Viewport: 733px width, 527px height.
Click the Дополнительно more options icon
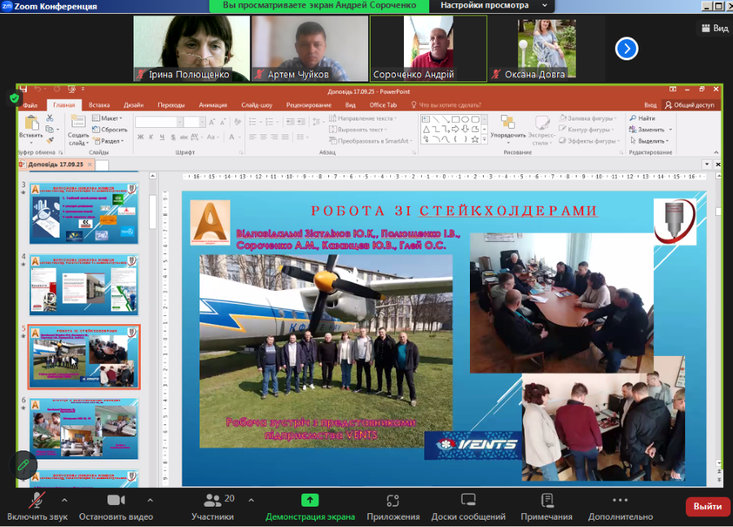tap(620, 500)
